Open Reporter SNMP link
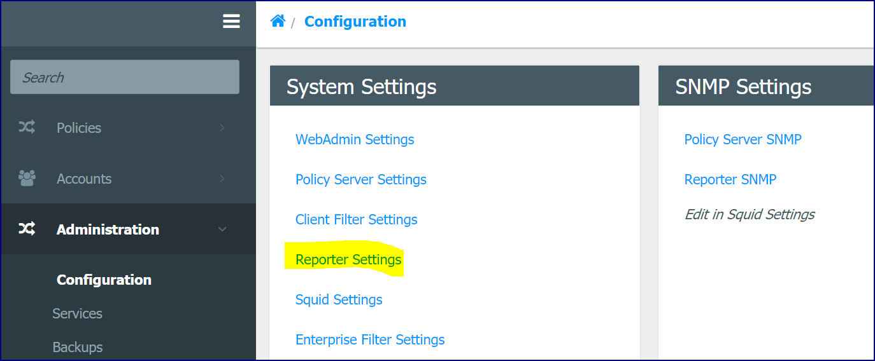 [x=730, y=179]
